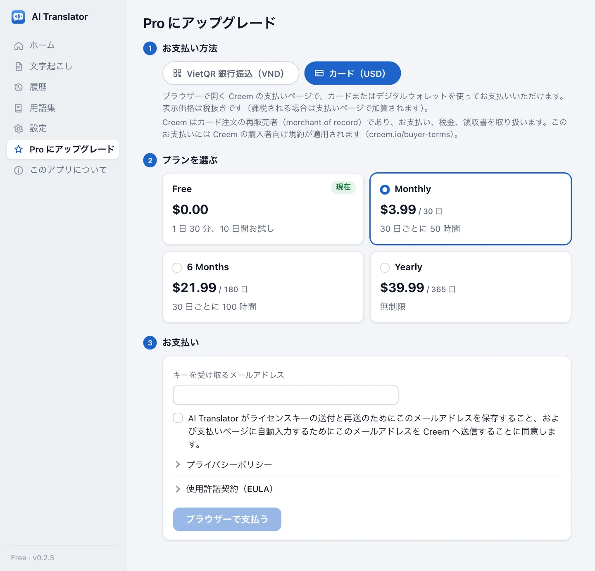Click the history clock icon beside 履歴

[x=19, y=87]
